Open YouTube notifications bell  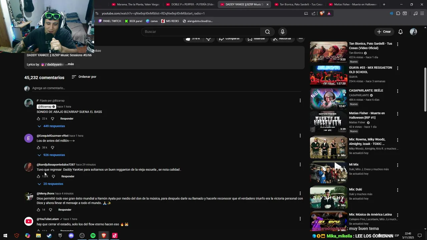401,32
